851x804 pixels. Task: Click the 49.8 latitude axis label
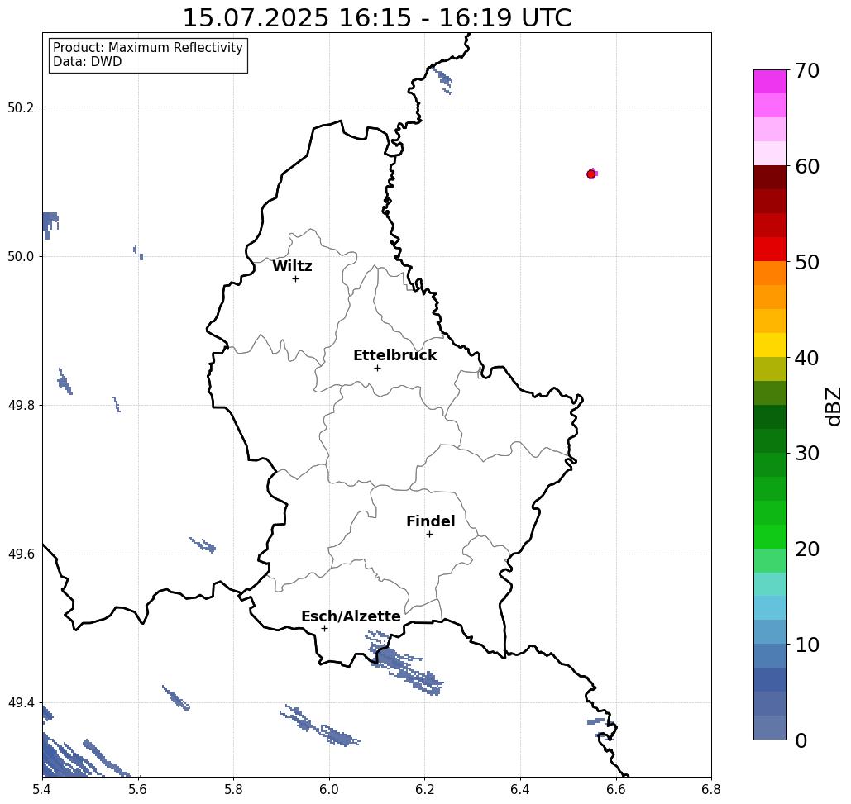point(21,406)
